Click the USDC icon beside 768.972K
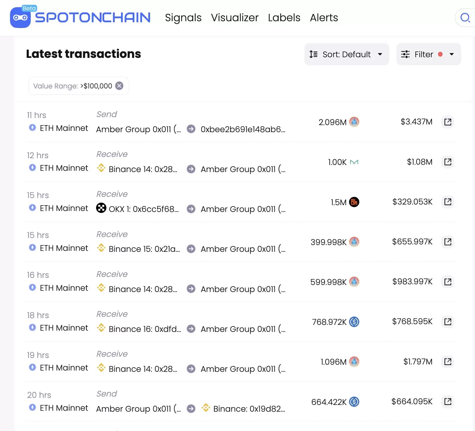This screenshot has height=431, width=475. pos(354,322)
